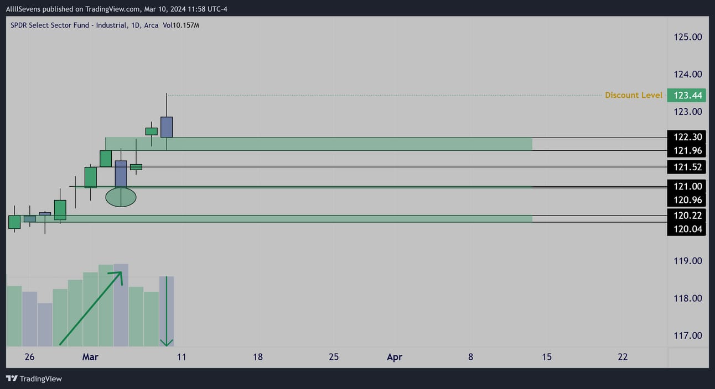The width and height of the screenshot is (715, 389).
Task: Click the Apr label on time axis
Action: 394,357
